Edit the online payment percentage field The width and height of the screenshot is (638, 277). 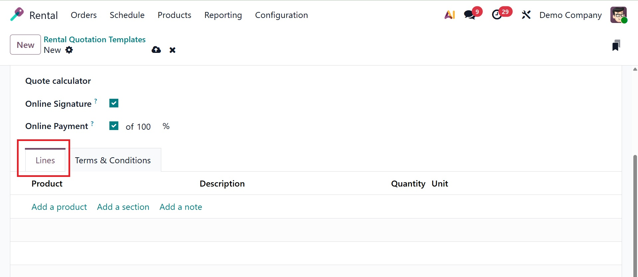pyautogui.click(x=144, y=127)
